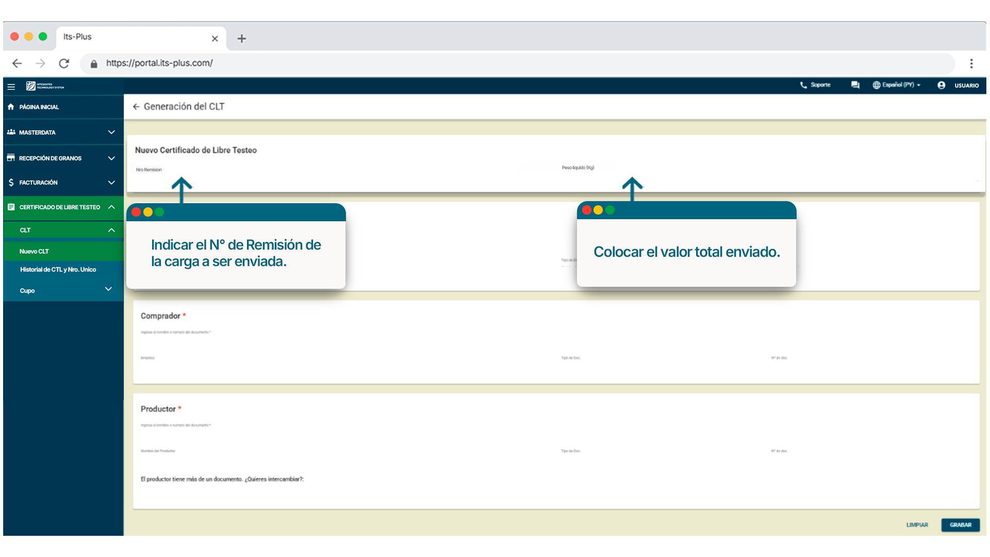Select Nuevo CLT menu item
This screenshot has height=557, width=990.
pos(35,252)
